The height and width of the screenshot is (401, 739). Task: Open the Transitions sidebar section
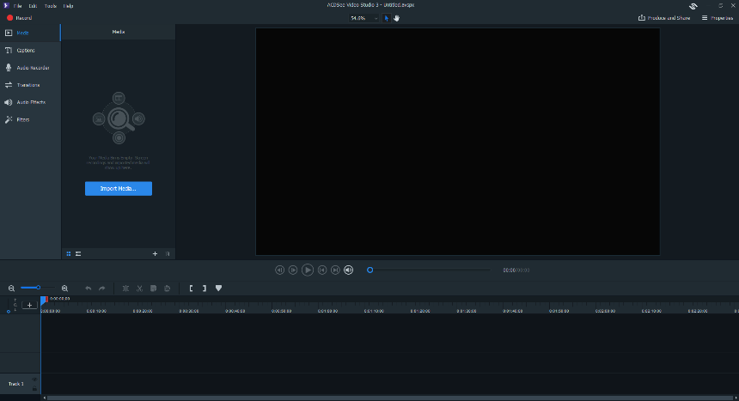click(30, 85)
